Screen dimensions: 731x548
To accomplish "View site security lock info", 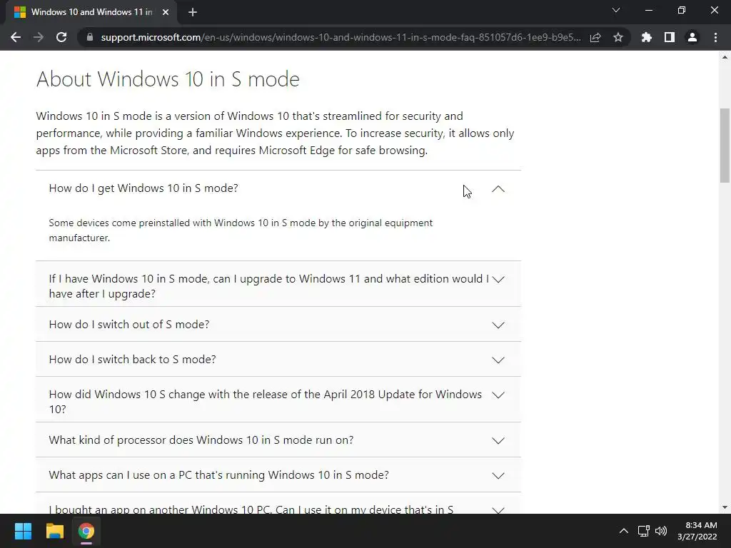I will 89,37.
